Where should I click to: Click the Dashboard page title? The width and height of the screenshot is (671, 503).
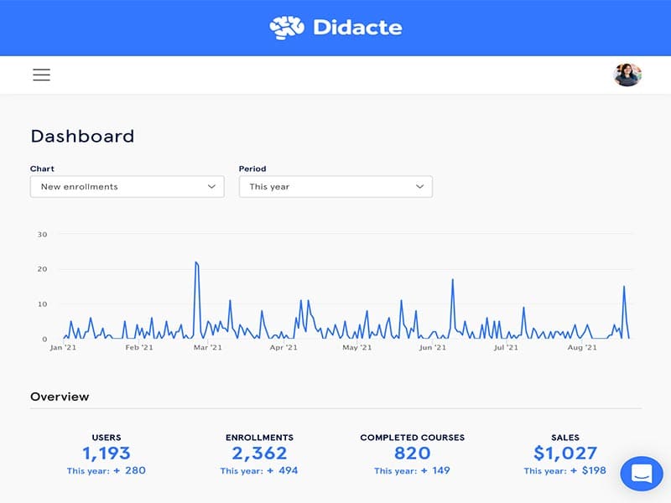pyautogui.click(x=82, y=136)
